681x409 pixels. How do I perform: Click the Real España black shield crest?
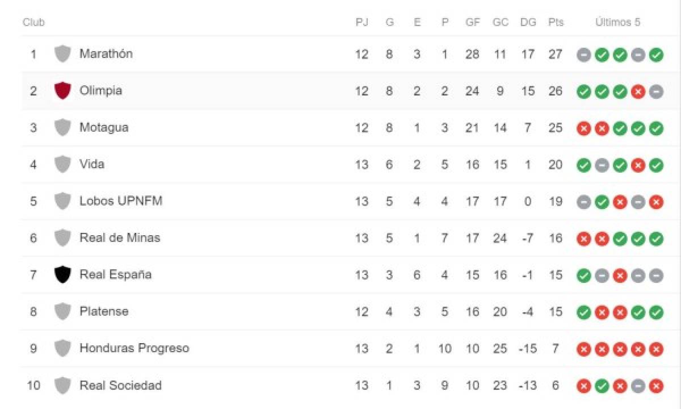(62, 275)
